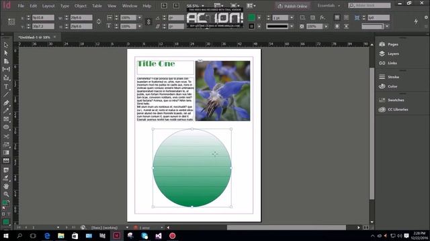Select the Type tool
The width and height of the screenshot is (430, 241).
point(6,86)
